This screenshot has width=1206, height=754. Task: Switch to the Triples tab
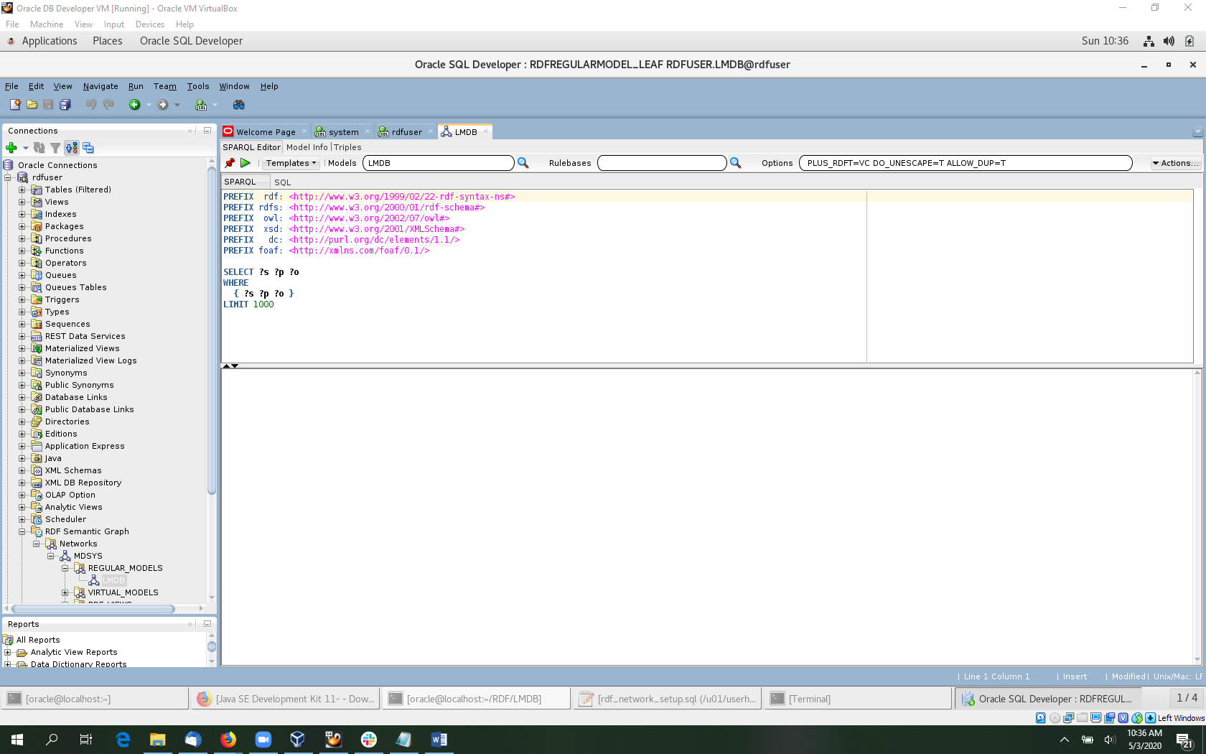[x=347, y=147]
